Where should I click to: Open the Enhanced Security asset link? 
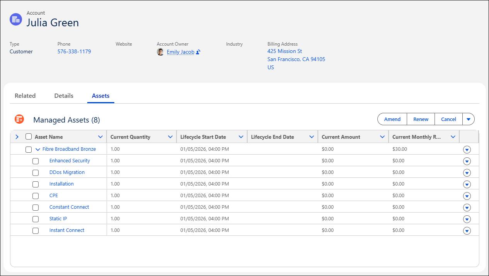point(70,160)
